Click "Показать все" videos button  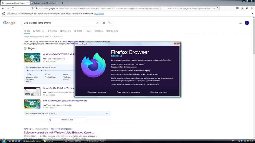[67, 120]
